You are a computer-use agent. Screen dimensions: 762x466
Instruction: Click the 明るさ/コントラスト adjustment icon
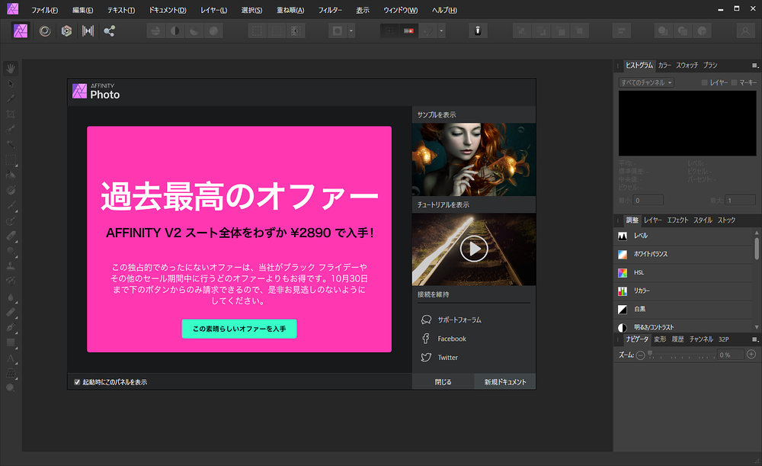pyautogui.click(x=623, y=327)
